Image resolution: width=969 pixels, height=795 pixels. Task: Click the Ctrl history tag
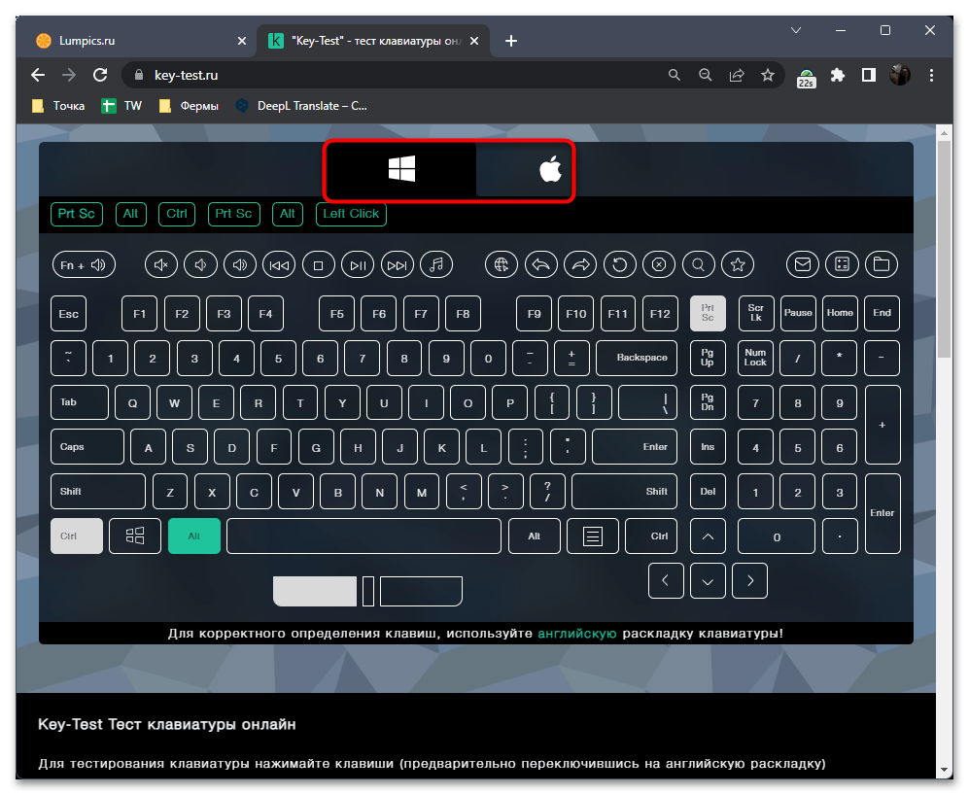pos(177,214)
